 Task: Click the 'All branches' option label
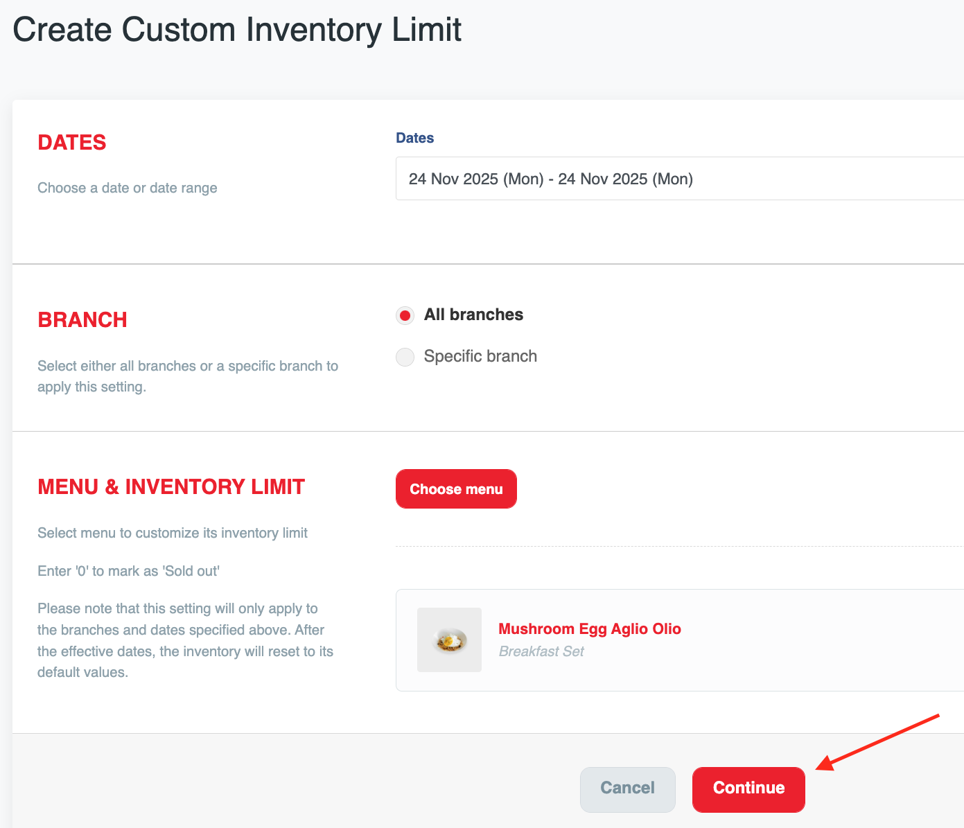pyautogui.click(x=473, y=315)
